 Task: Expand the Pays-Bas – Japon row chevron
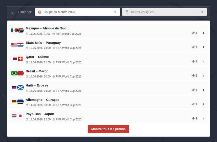tap(203, 118)
